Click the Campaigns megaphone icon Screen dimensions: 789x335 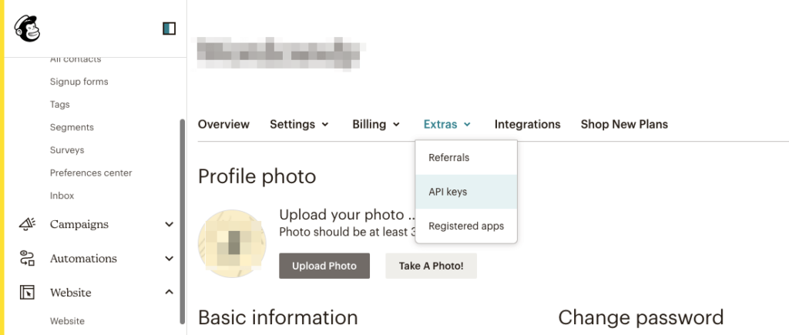click(28, 224)
